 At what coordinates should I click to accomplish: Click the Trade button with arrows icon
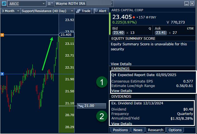coord(83,11)
